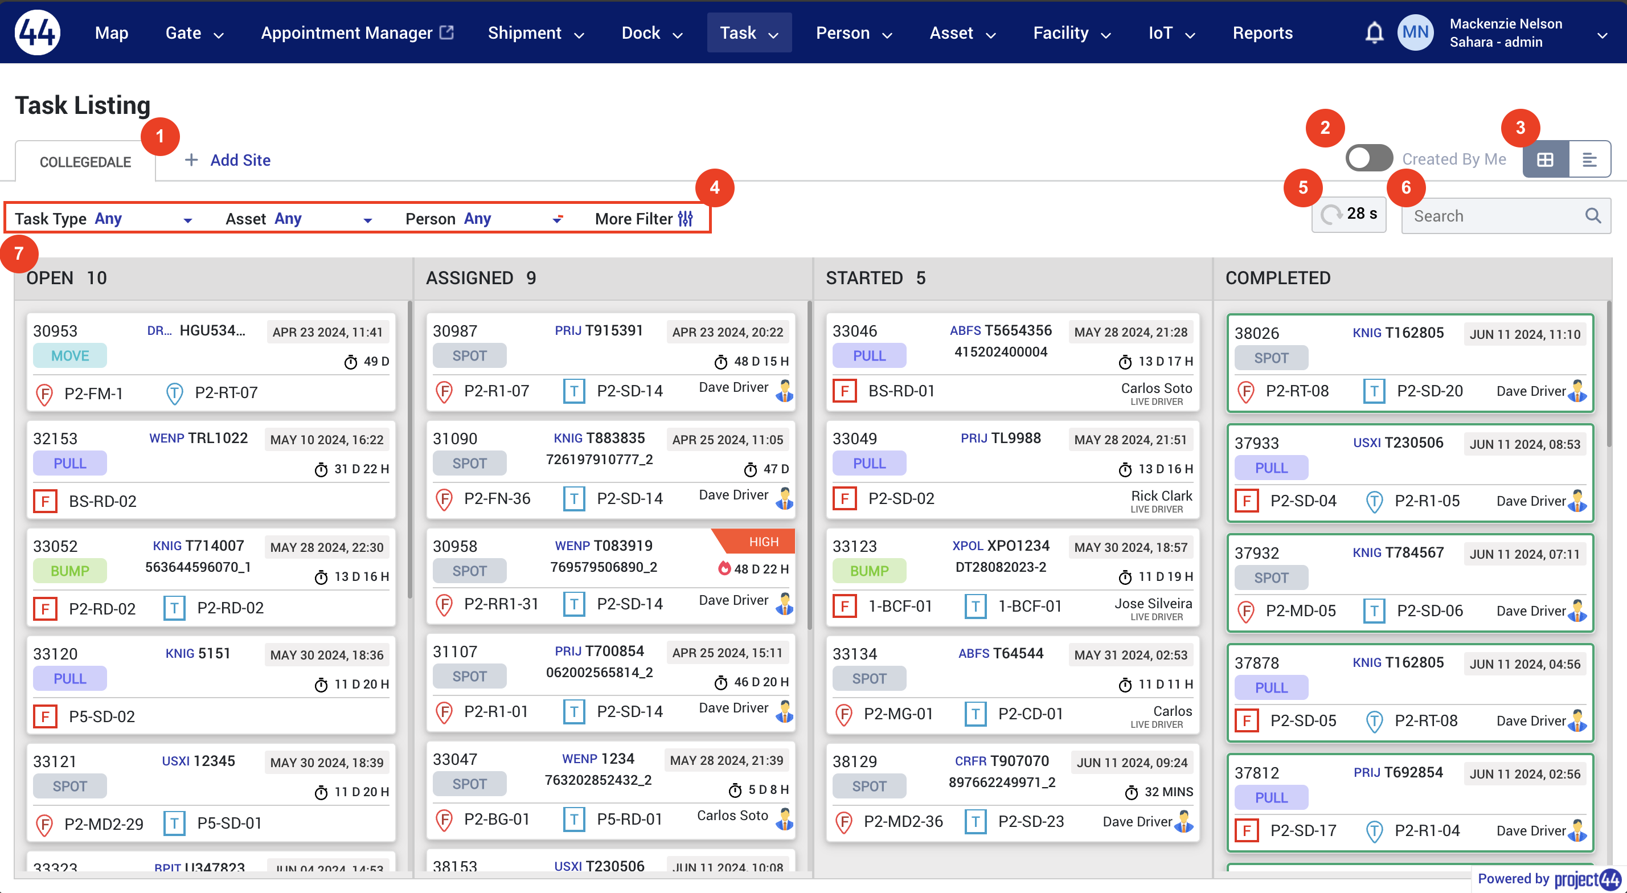This screenshot has width=1627, height=893.
Task: Expand the user account menu chevron
Action: point(1602,35)
